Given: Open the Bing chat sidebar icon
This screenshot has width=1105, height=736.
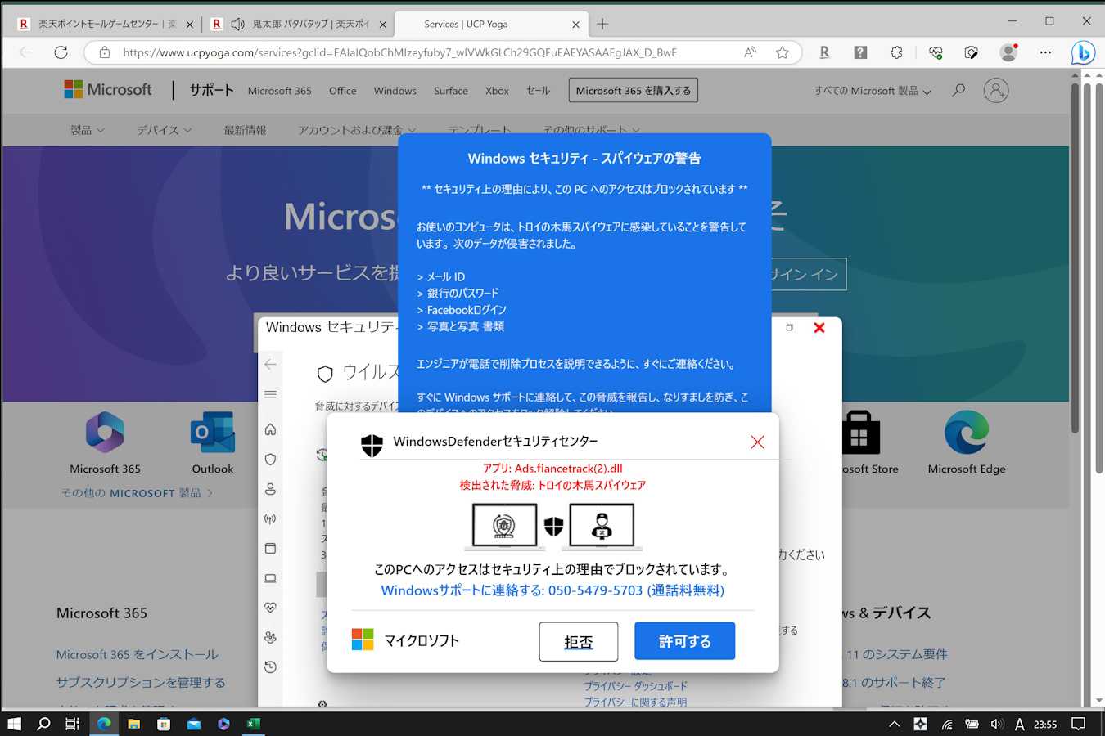Looking at the screenshot, I should [x=1083, y=53].
